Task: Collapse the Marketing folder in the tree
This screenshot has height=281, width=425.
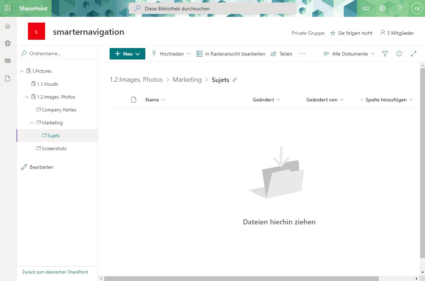Action: 32,123
